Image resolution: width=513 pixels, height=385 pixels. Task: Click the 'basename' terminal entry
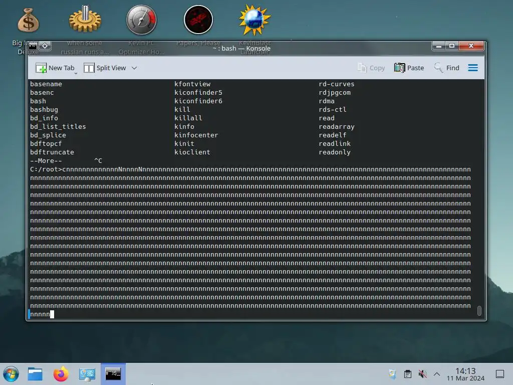pyautogui.click(x=46, y=84)
